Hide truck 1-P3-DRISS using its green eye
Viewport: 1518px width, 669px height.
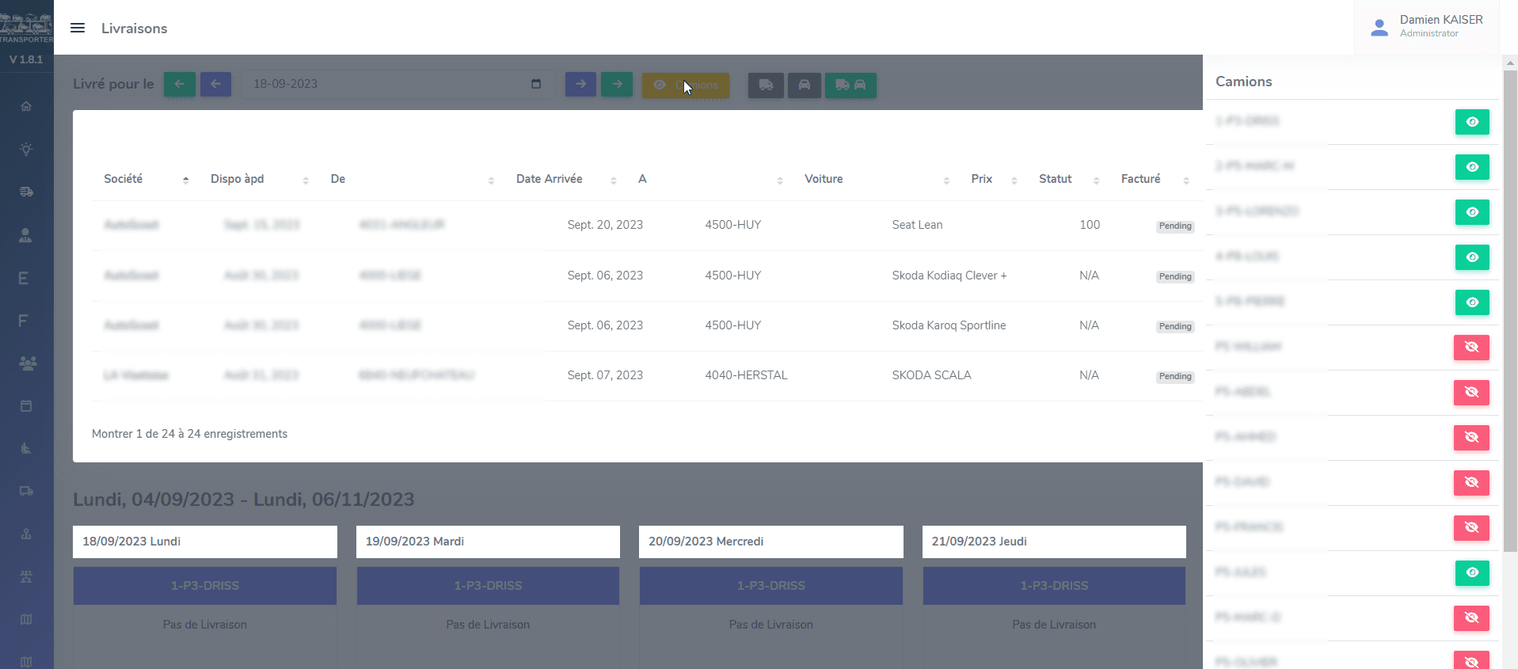(1471, 122)
